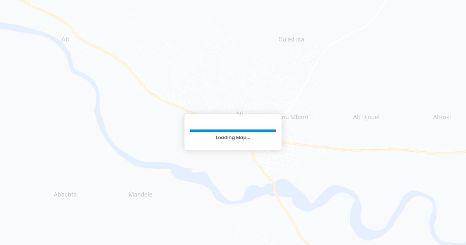Click the Ati label peeking above the loading dialog
This screenshot has width=466, height=245.
pos(240,113)
